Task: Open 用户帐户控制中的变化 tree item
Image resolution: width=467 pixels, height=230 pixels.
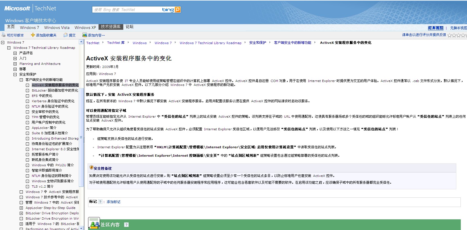Action: [x=48, y=122]
